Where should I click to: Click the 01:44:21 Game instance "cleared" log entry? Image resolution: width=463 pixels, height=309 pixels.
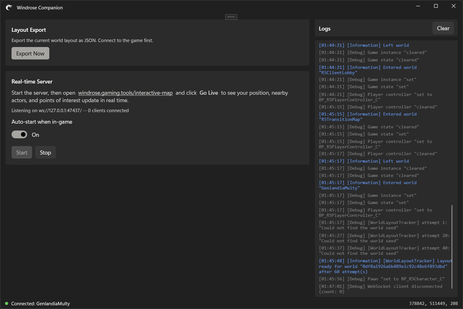373,52
